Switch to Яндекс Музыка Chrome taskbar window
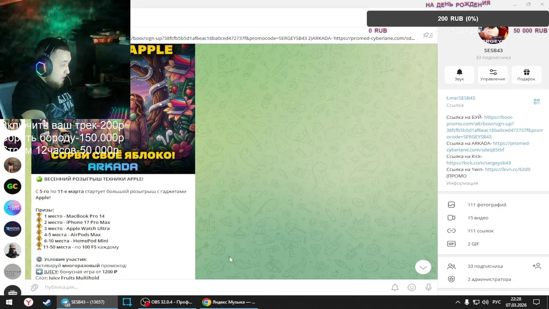The width and height of the screenshot is (549, 309). pyautogui.click(x=229, y=302)
